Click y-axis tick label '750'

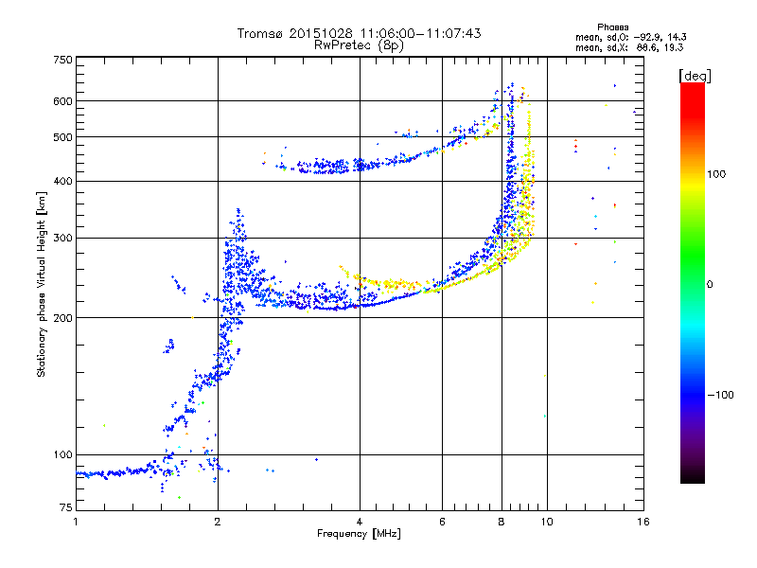[62, 60]
